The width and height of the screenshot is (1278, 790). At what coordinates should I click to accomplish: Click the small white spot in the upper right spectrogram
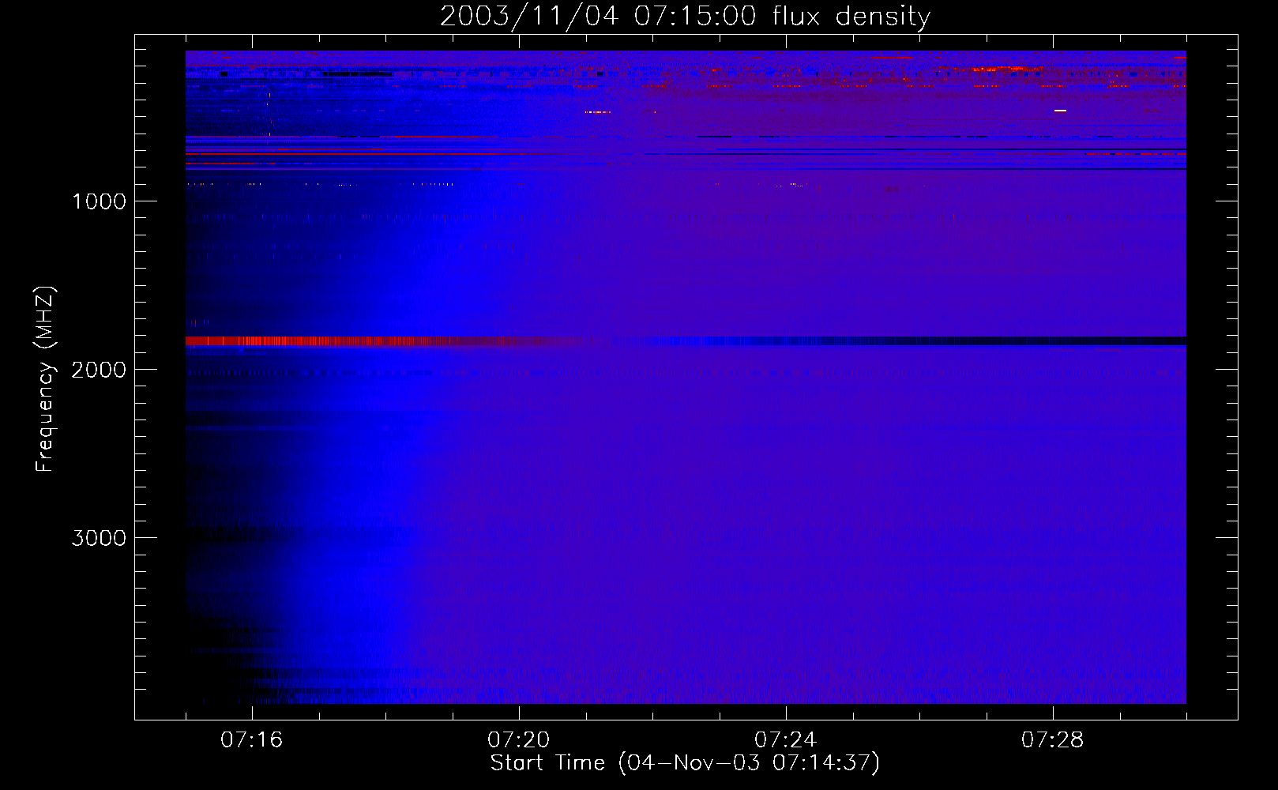(x=1060, y=111)
